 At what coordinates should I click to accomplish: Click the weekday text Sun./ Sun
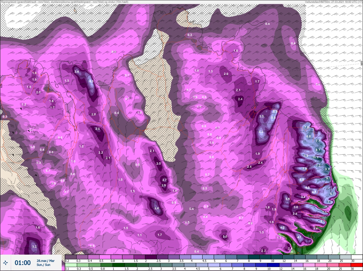[x=43, y=265]
